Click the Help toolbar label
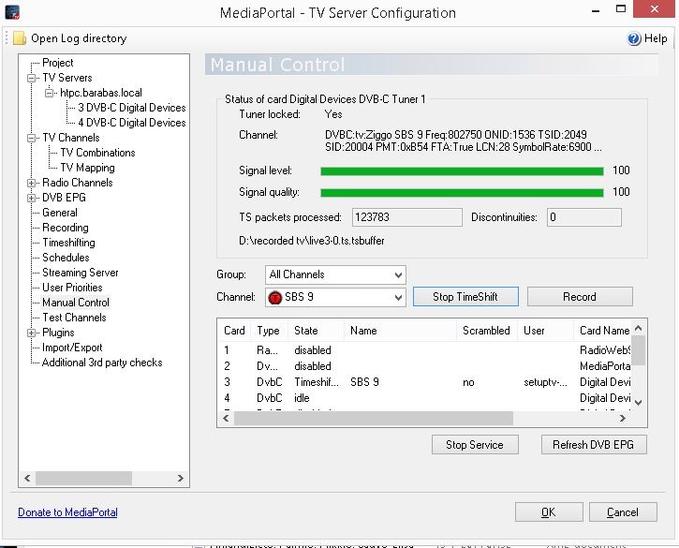Viewport: 679px width, 548px height. 656,38
